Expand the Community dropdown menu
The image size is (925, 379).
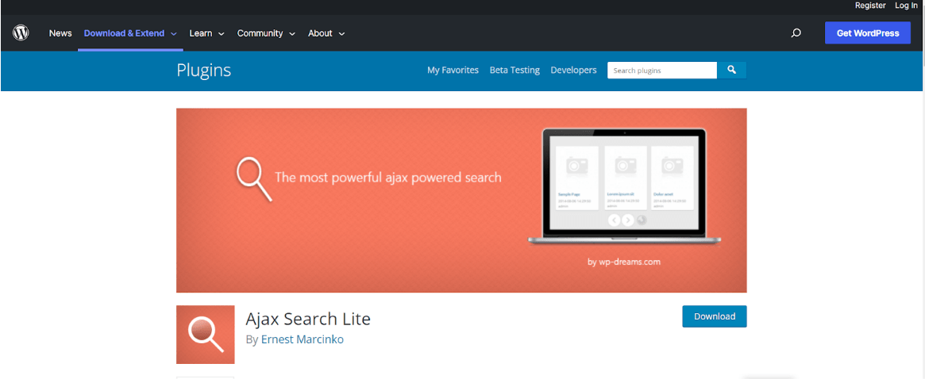[x=266, y=33]
